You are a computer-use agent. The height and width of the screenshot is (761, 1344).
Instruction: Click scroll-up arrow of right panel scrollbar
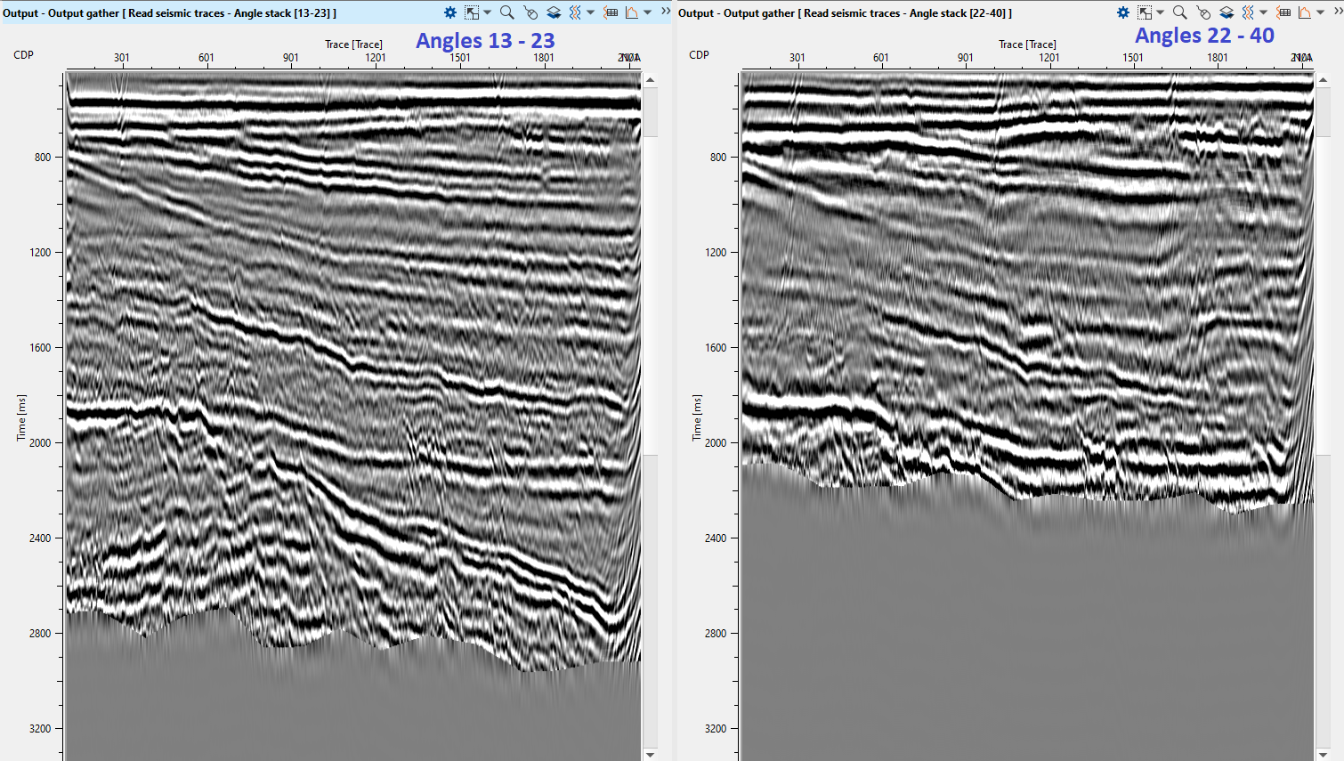coord(1323,80)
